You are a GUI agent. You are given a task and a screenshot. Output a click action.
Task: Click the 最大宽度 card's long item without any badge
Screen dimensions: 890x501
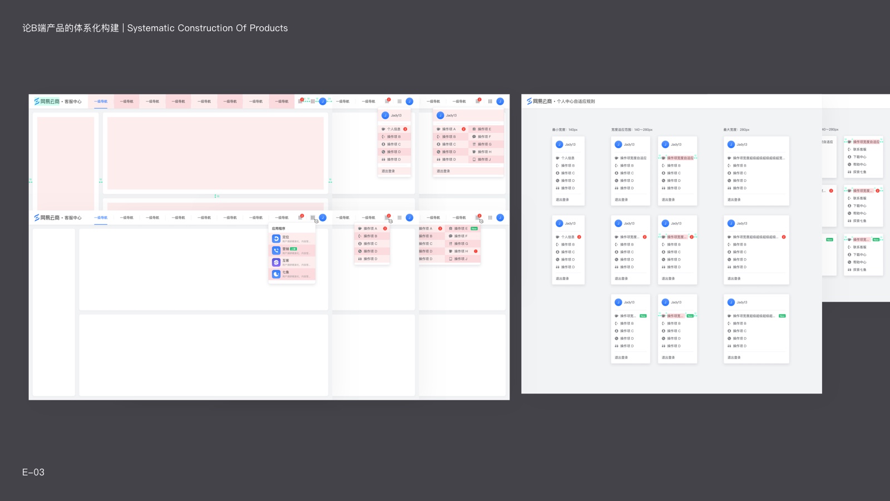tap(756, 158)
